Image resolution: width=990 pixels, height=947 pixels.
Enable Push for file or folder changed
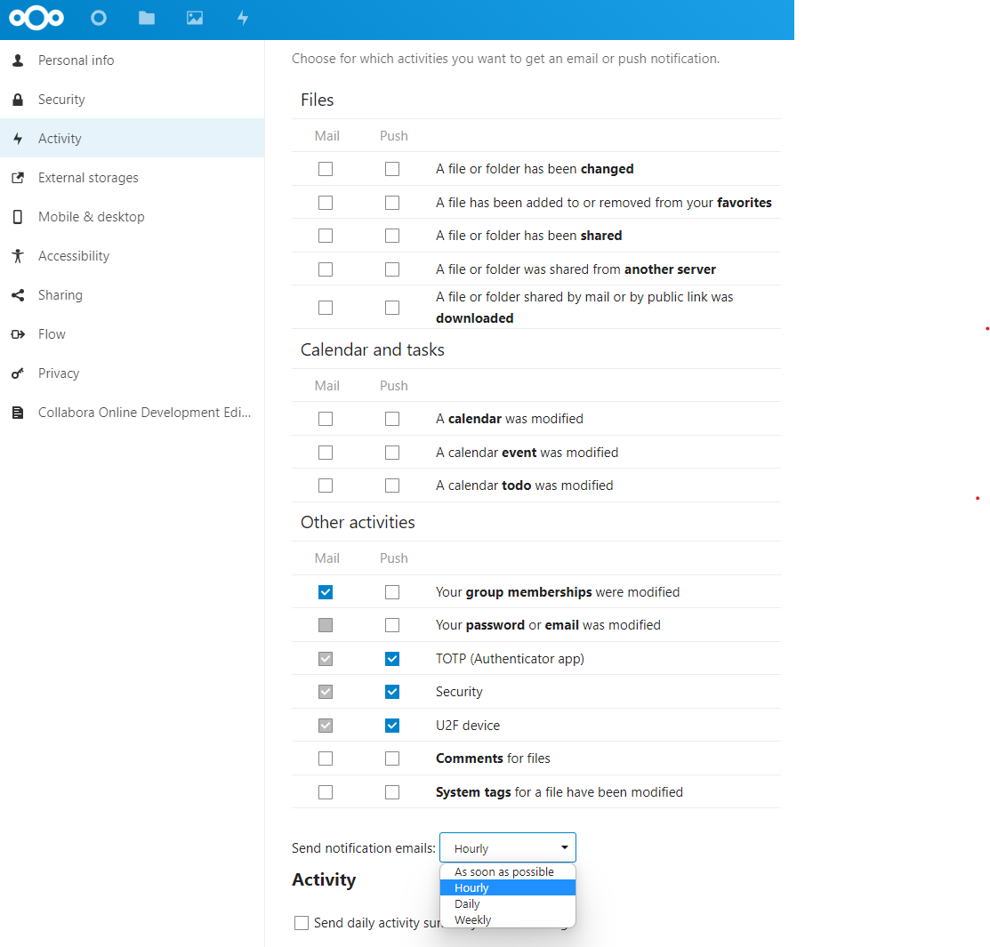click(392, 169)
